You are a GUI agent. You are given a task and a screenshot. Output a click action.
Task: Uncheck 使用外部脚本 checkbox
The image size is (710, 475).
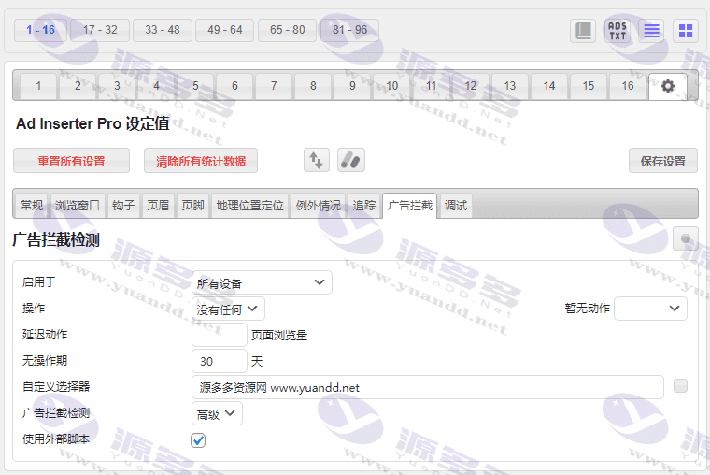198,440
